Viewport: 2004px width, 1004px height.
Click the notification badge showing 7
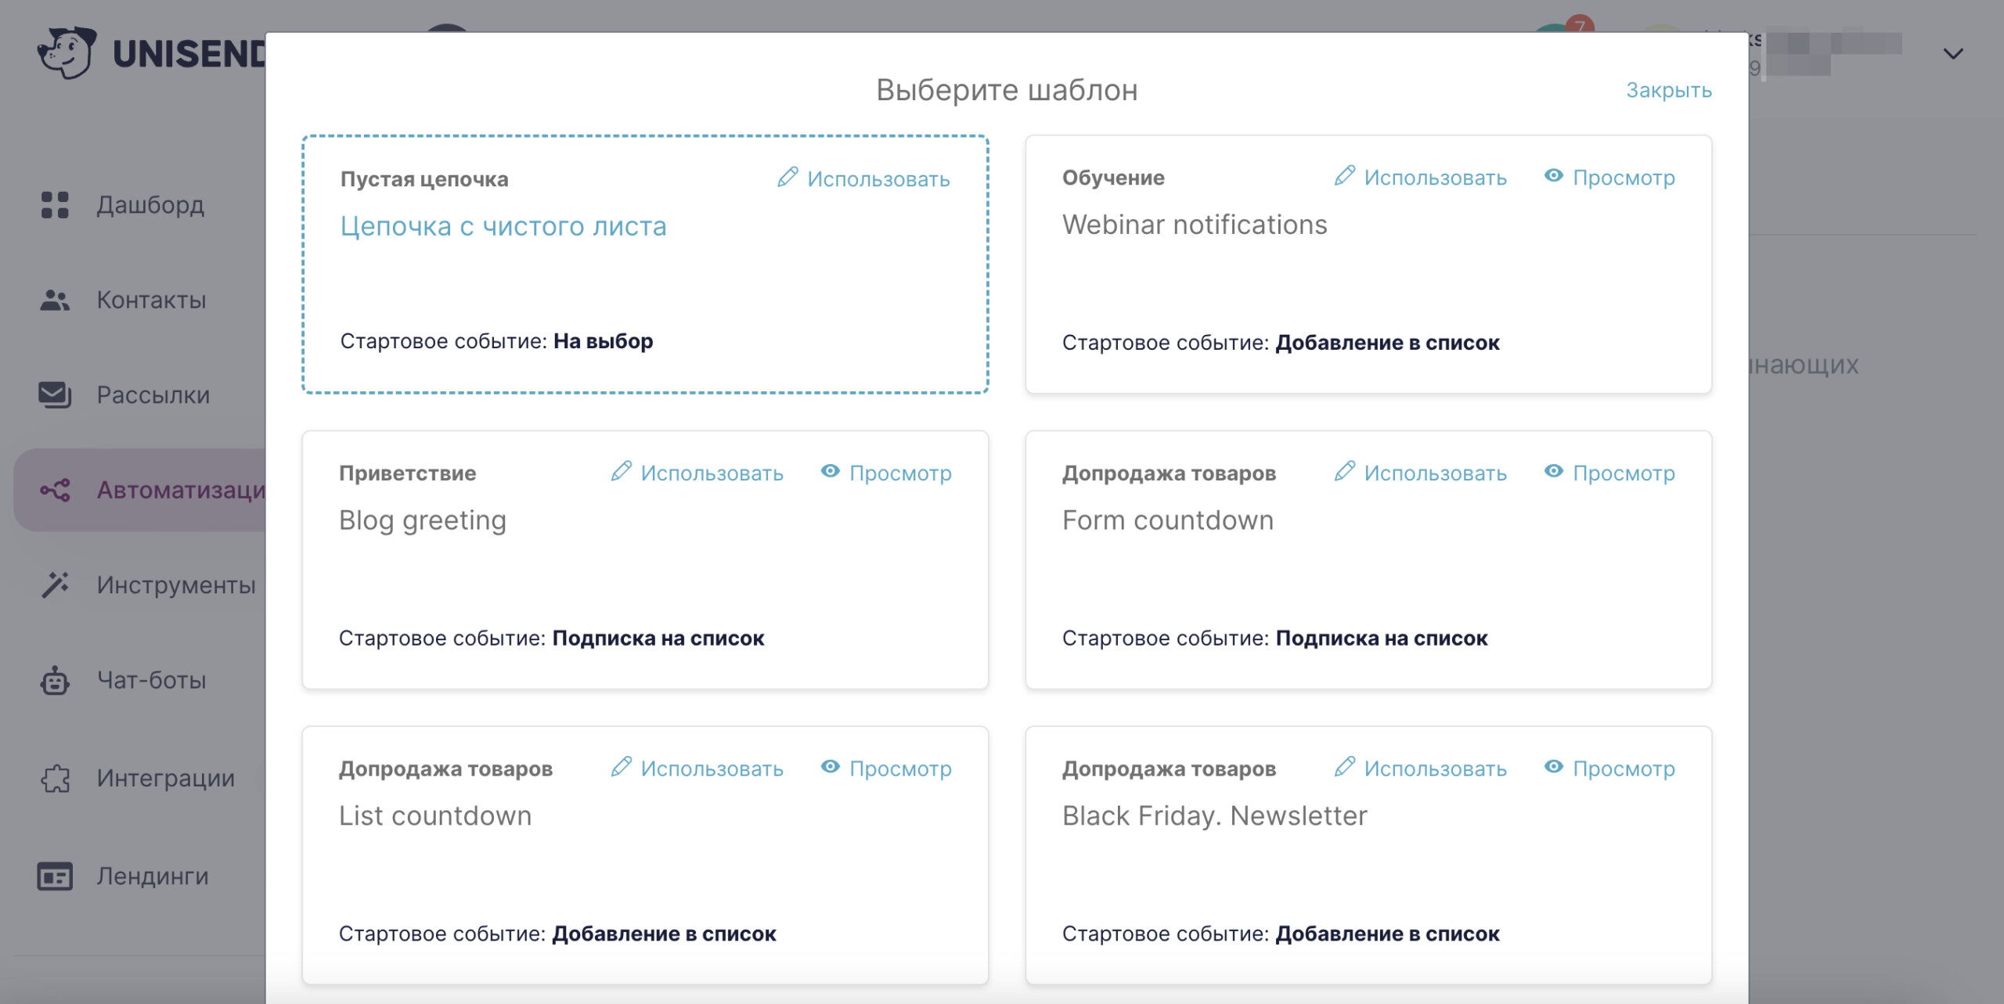click(x=1580, y=24)
